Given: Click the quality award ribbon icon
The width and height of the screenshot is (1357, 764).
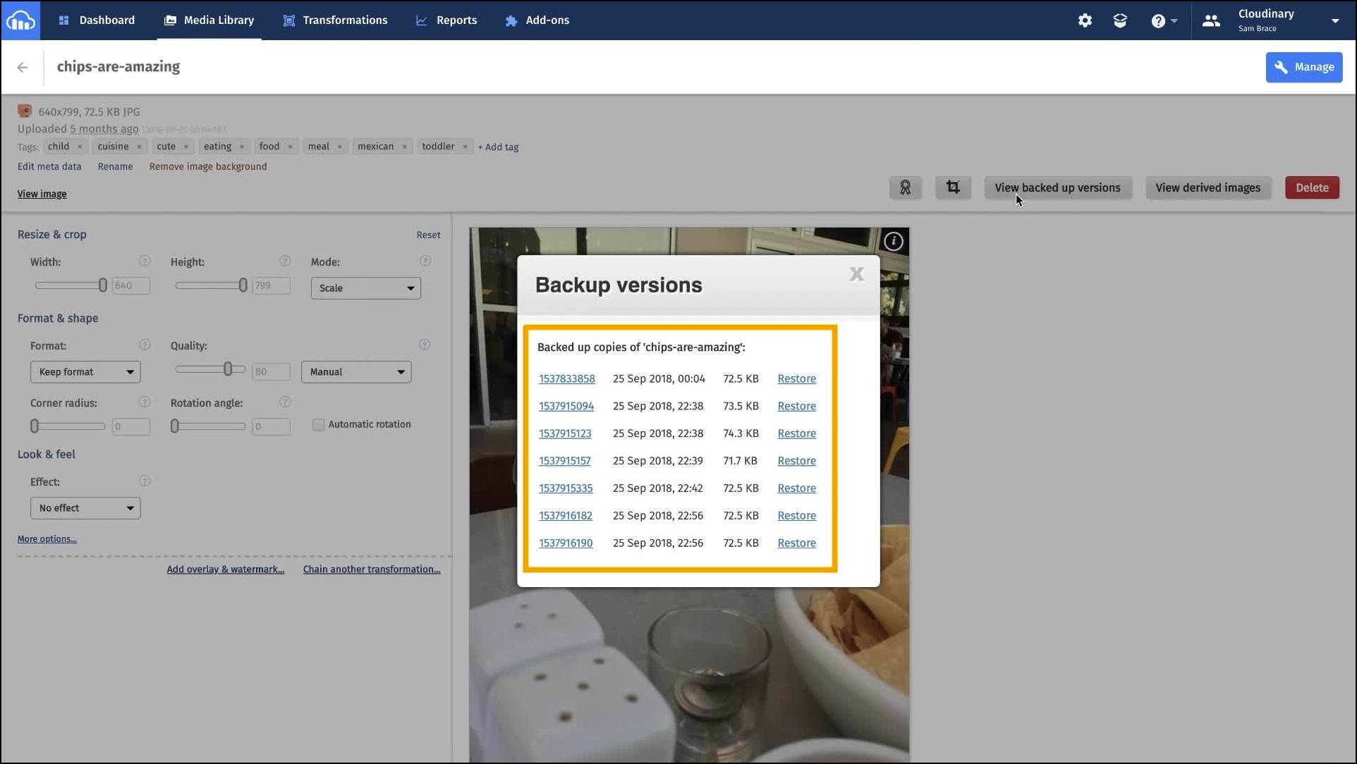Looking at the screenshot, I should click(905, 187).
